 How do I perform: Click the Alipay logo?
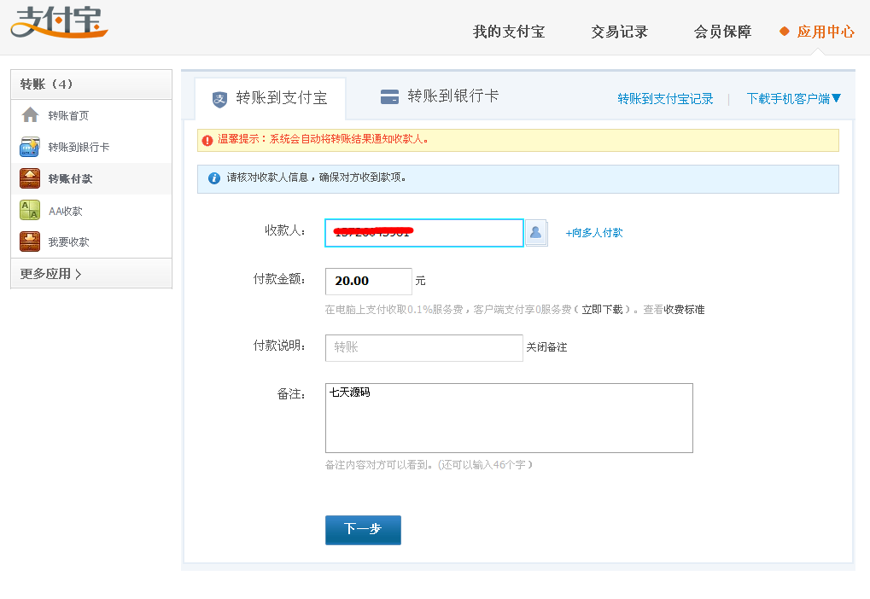(x=59, y=22)
